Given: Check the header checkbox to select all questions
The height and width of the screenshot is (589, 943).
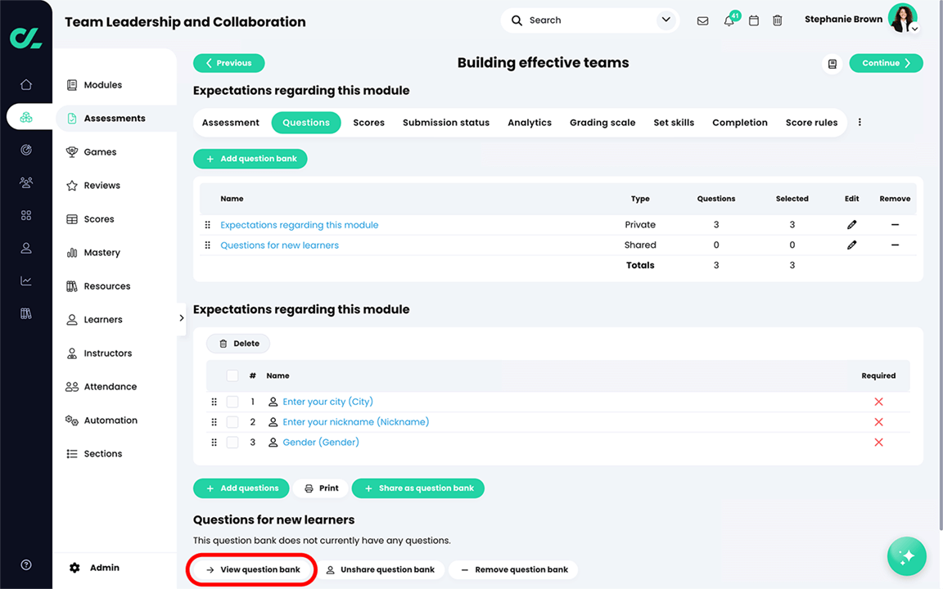Looking at the screenshot, I should pos(232,375).
